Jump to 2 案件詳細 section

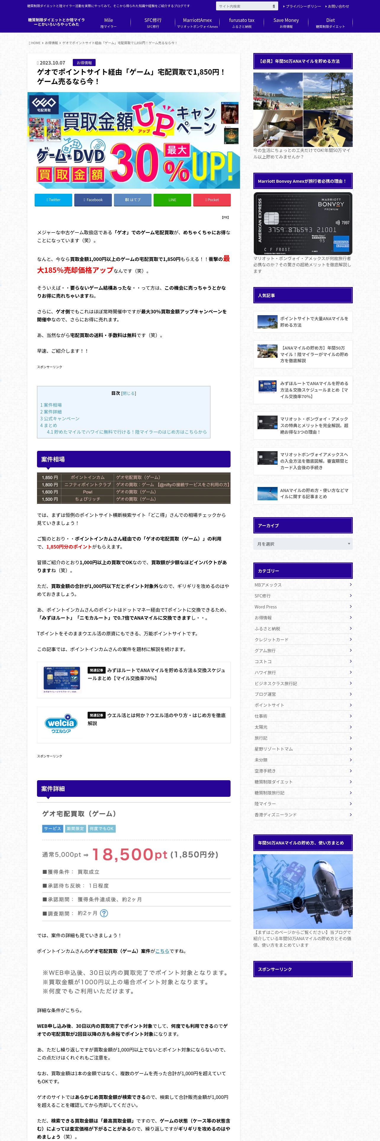point(51,412)
